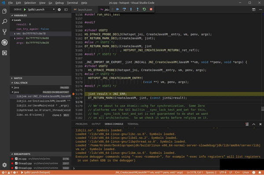264x175 pixels.
Task: Restart the debug session with green arrow
Action: (144, 9)
